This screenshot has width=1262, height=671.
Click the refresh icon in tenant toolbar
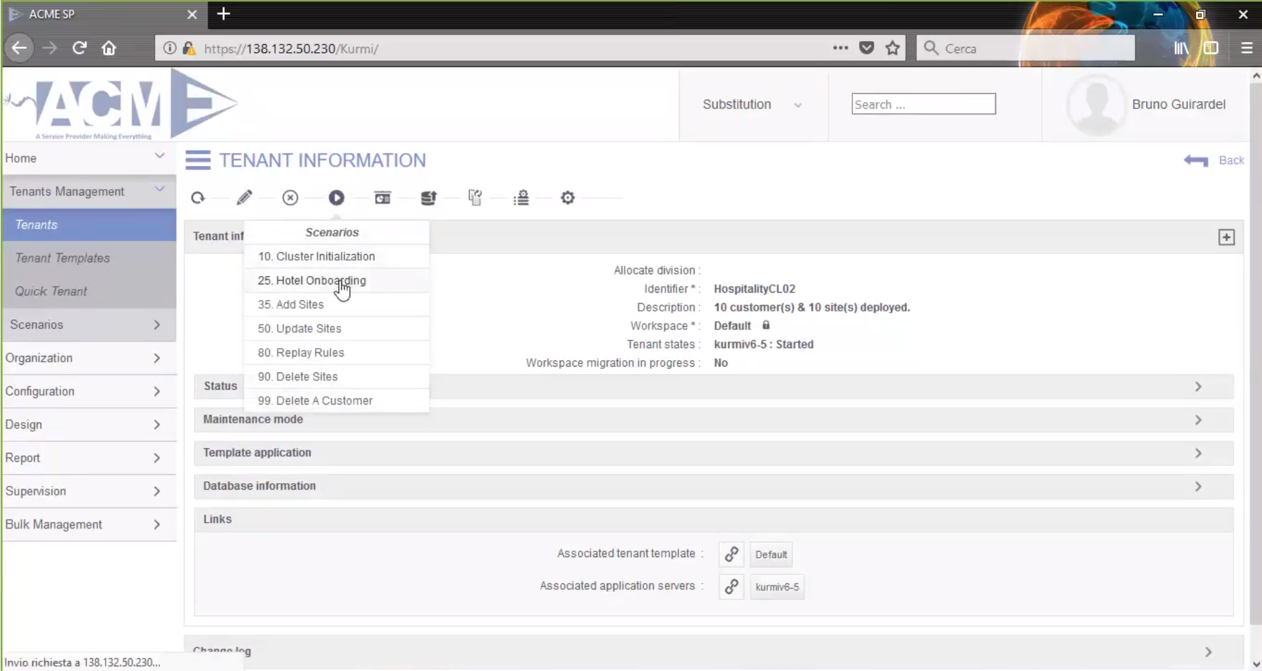[x=198, y=198]
